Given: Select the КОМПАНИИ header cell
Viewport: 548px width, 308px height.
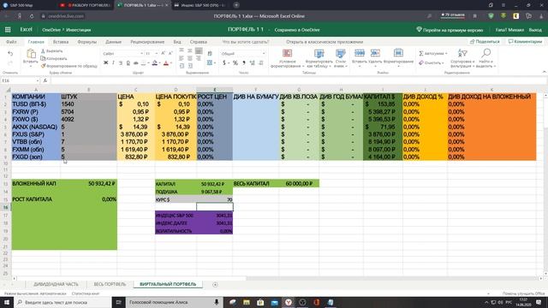Looking at the screenshot, I should [36, 97].
